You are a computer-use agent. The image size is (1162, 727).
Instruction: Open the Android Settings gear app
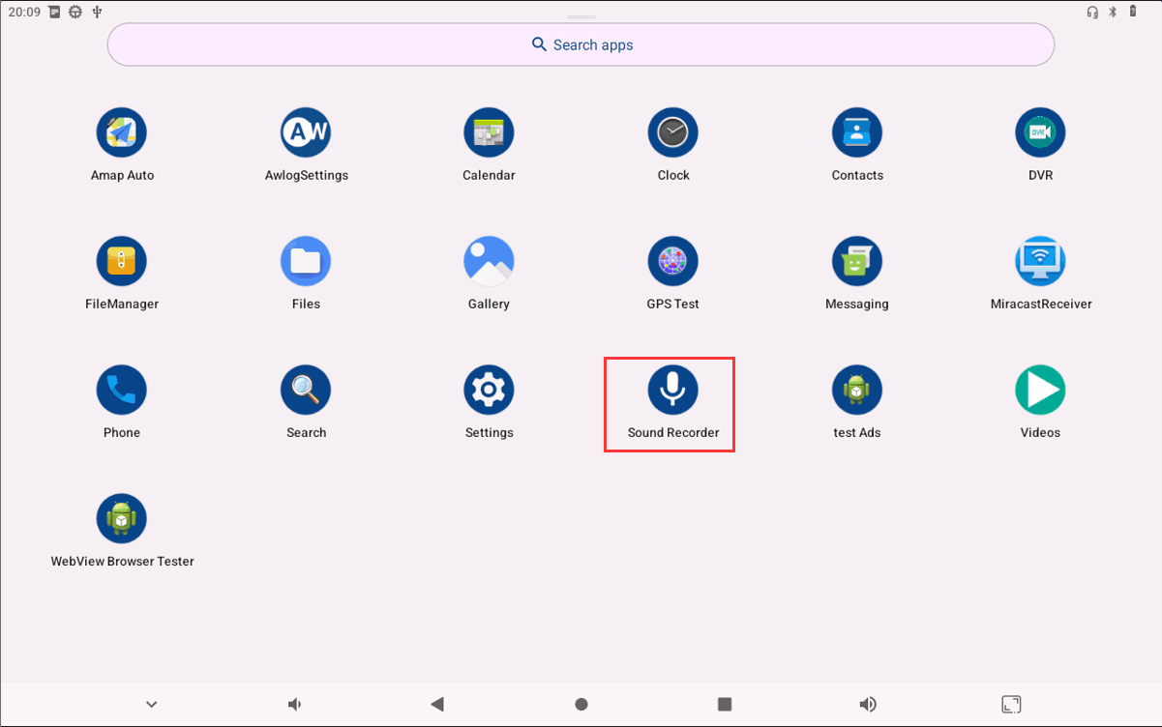[x=489, y=390]
